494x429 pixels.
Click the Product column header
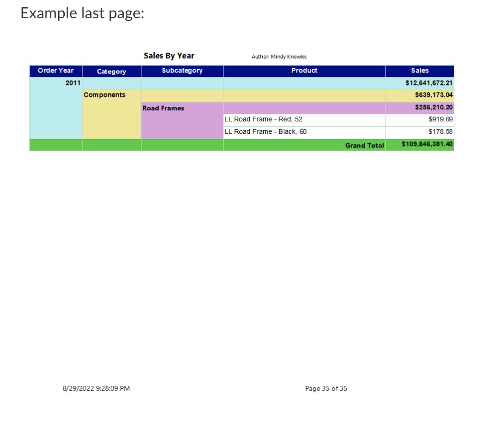click(304, 71)
